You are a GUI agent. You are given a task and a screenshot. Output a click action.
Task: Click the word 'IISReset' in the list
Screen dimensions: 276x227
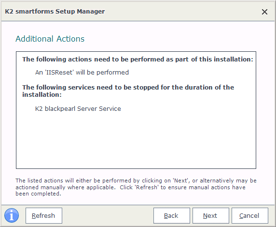pyautogui.click(x=59, y=73)
